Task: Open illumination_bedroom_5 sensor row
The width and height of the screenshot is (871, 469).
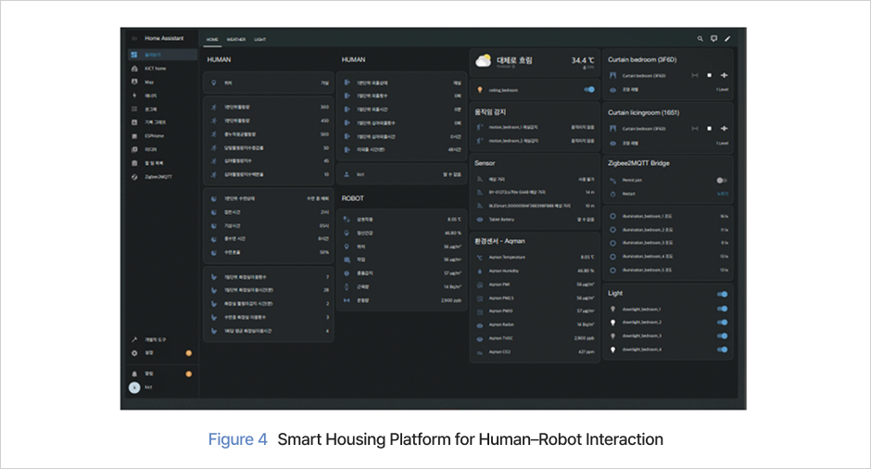Action: coord(668,270)
